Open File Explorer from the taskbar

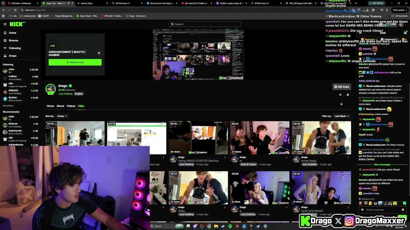216,226
